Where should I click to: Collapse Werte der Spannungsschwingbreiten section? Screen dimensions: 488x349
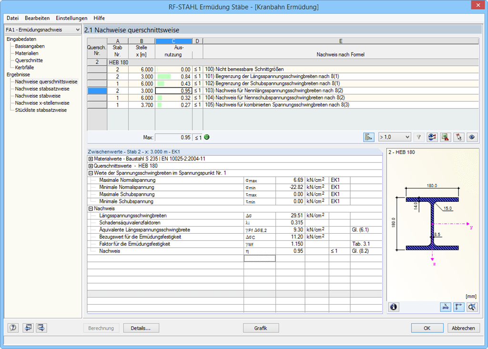tap(91, 173)
